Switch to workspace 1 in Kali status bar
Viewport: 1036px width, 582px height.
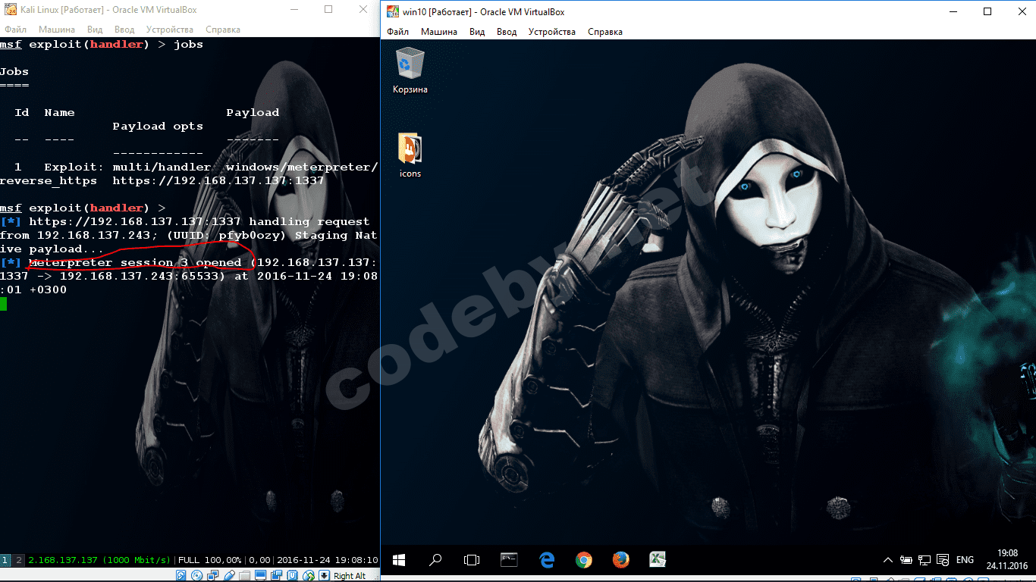click(x=5, y=560)
